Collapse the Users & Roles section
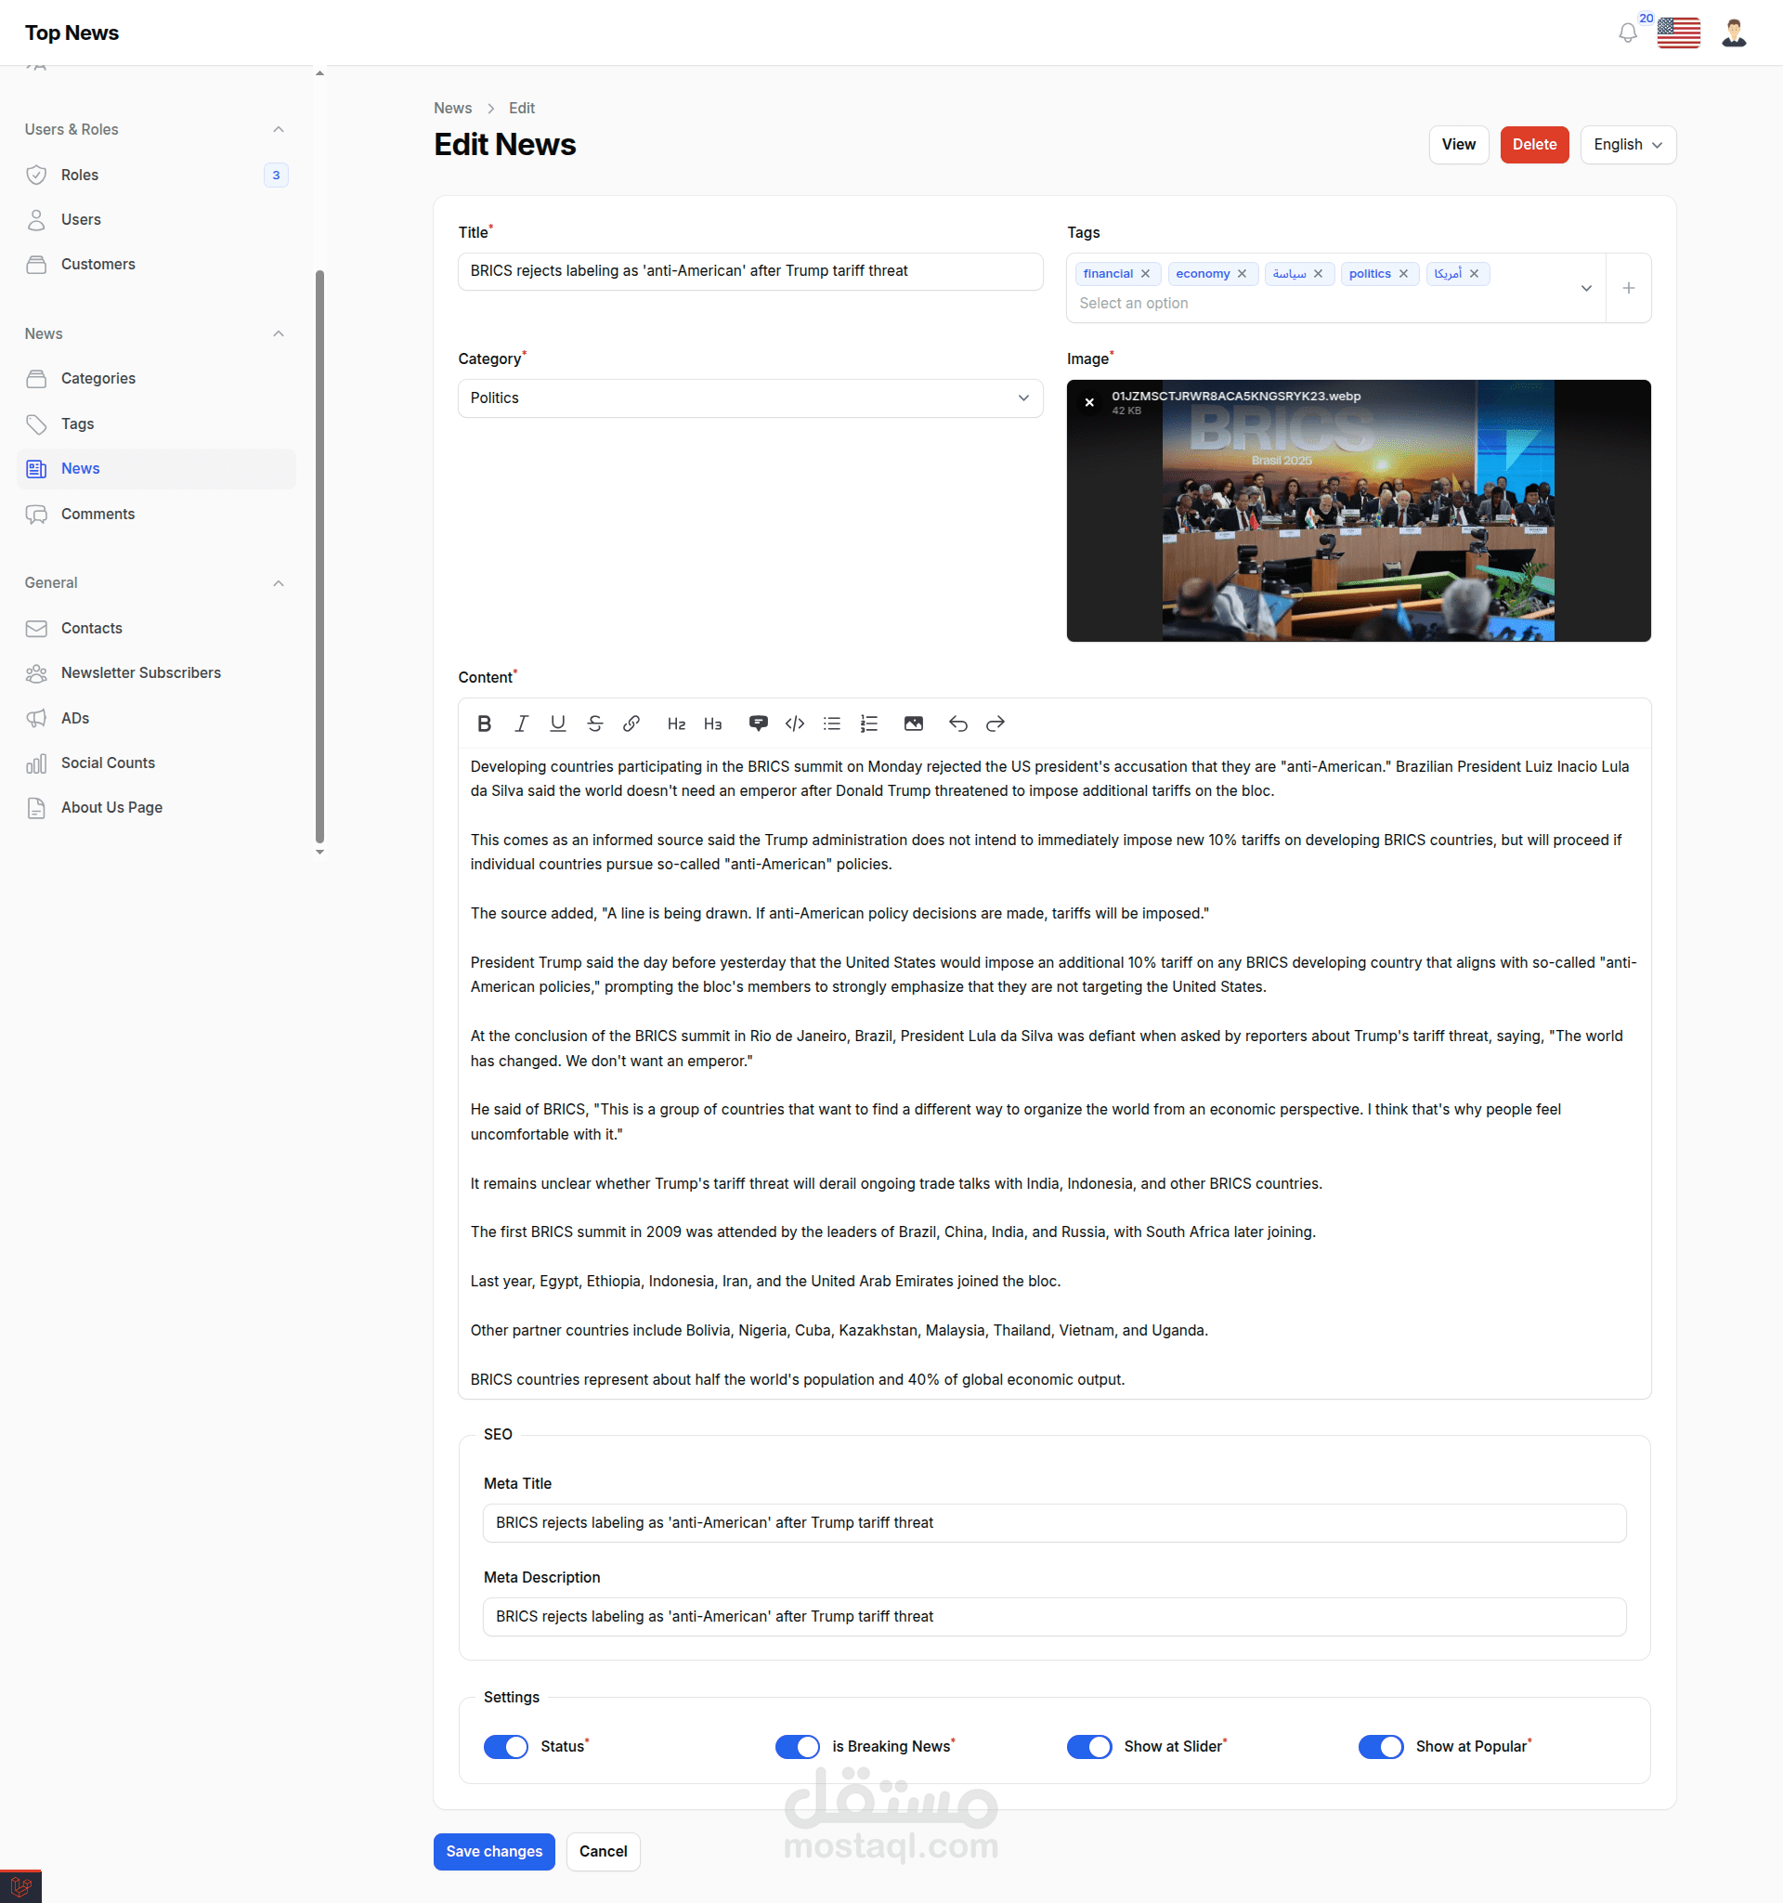 click(x=279, y=129)
